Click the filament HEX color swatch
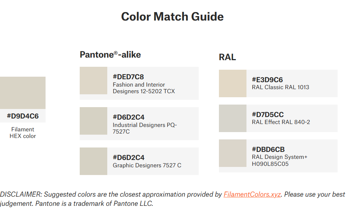 [x=23, y=92]
